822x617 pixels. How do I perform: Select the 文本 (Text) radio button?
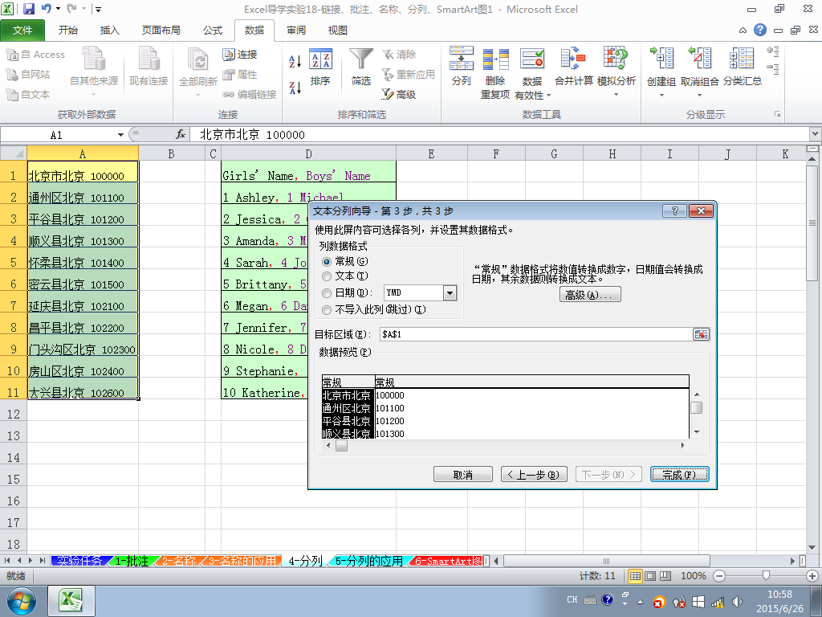(x=327, y=276)
